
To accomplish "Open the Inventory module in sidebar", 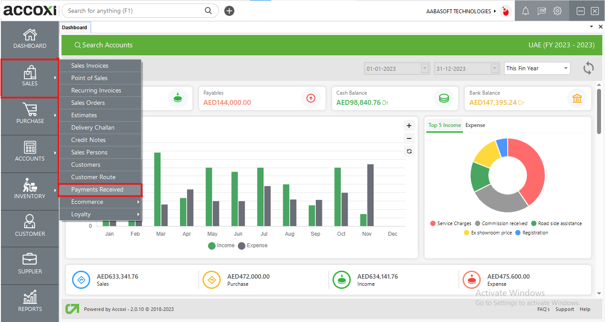I will (x=30, y=189).
